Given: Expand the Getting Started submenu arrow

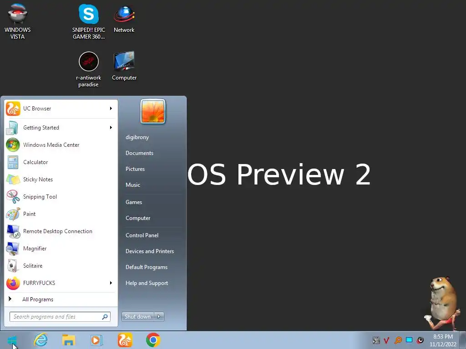Looking at the screenshot, I should [111, 127].
